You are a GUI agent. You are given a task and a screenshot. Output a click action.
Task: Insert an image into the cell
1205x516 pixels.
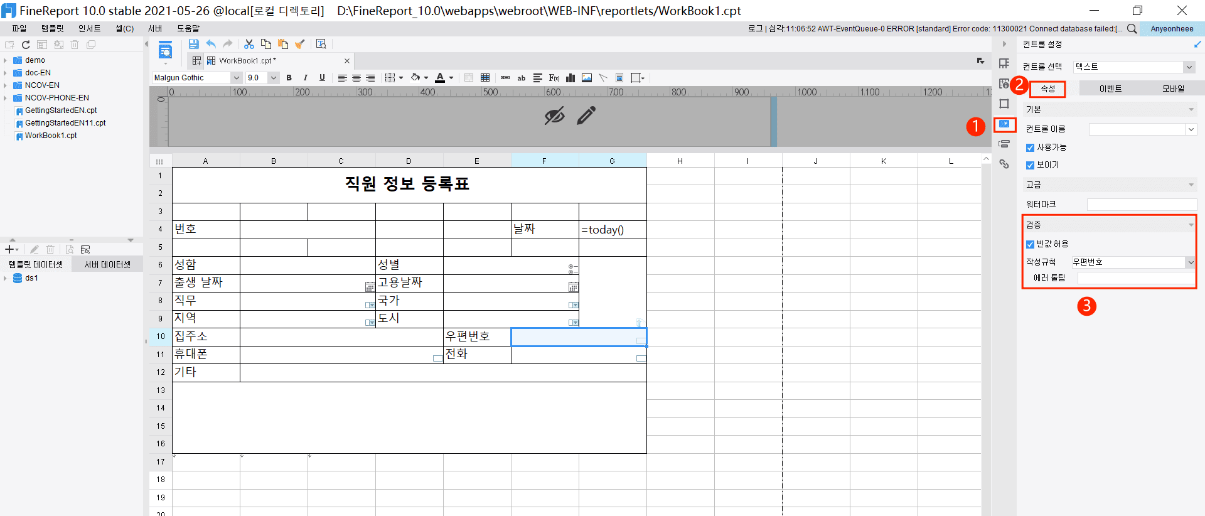[x=587, y=78]
